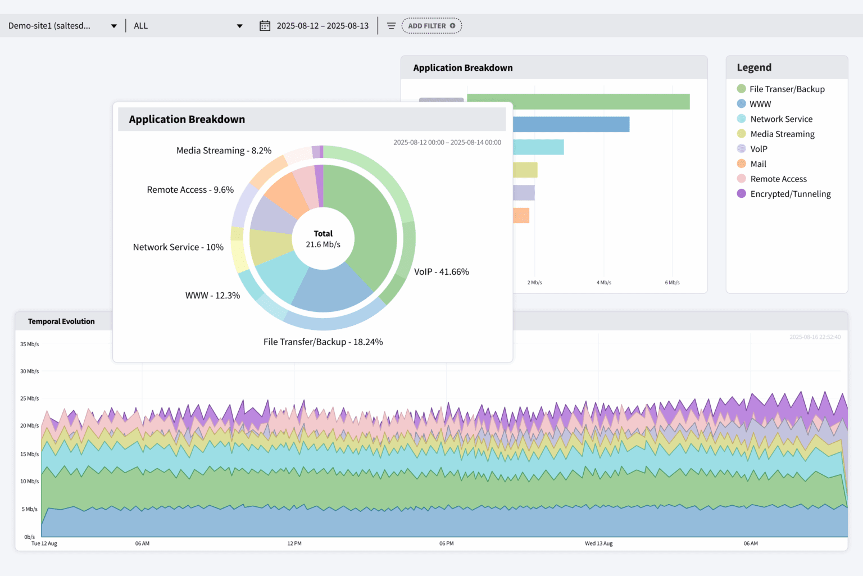863x576 pixels.
Task: Select the green File Transfer/Backup swatch
Action: pos(741,89)
